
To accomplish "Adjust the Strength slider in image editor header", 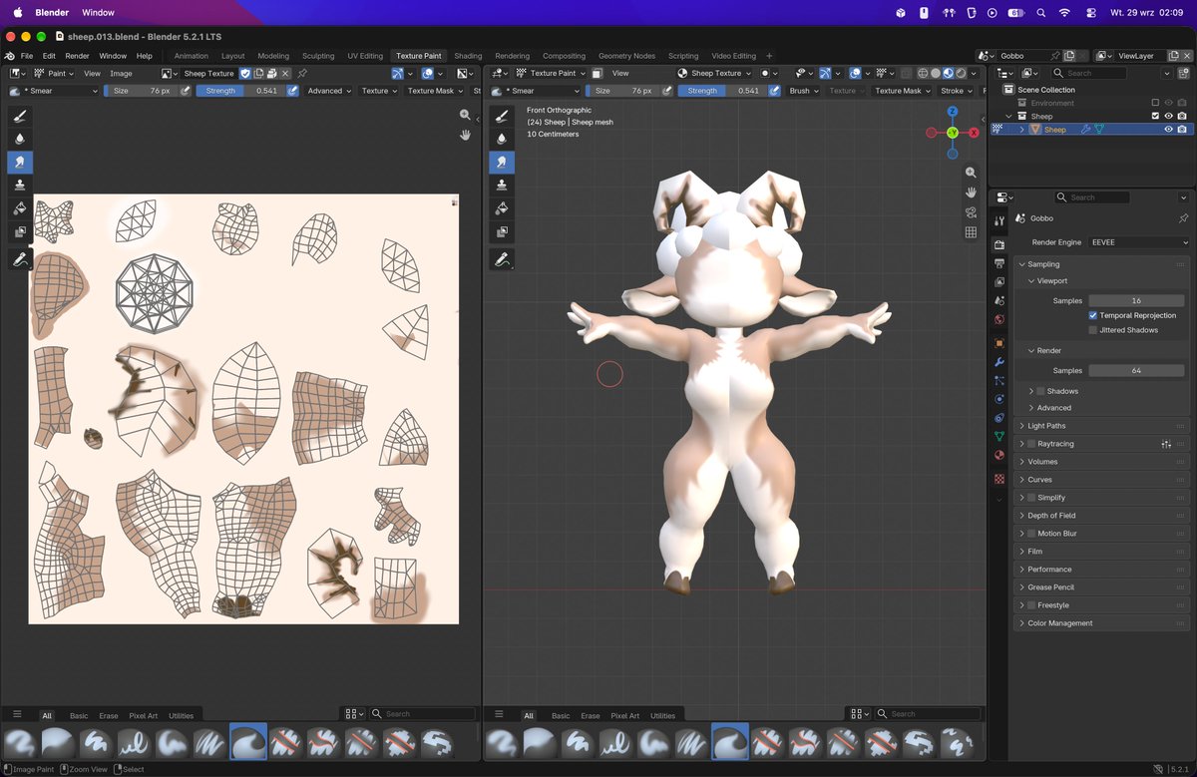I will [240, 91].
